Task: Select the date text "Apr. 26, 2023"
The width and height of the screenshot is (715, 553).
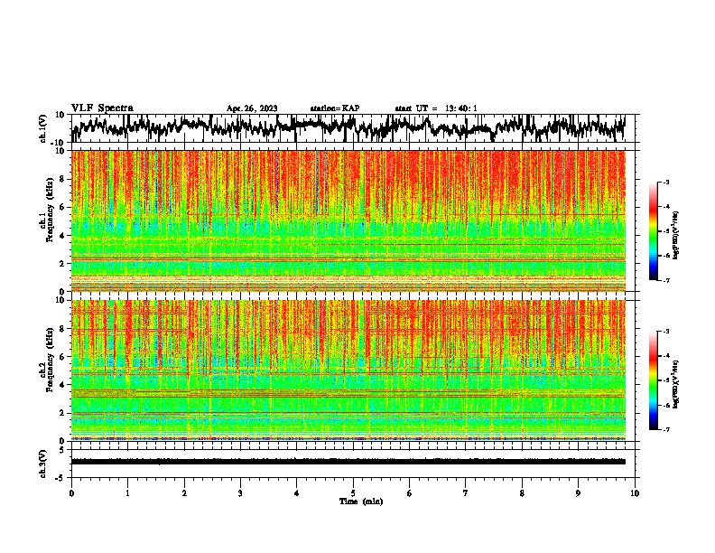Action: pyautogui.click(x=252, y=108)
